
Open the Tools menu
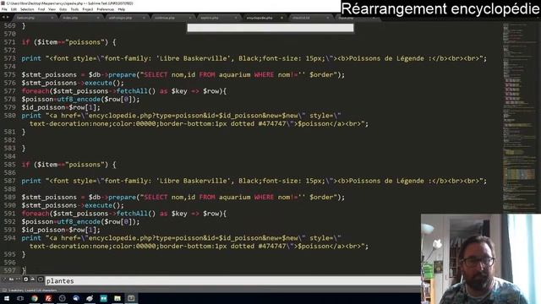[x=74, y=9]
